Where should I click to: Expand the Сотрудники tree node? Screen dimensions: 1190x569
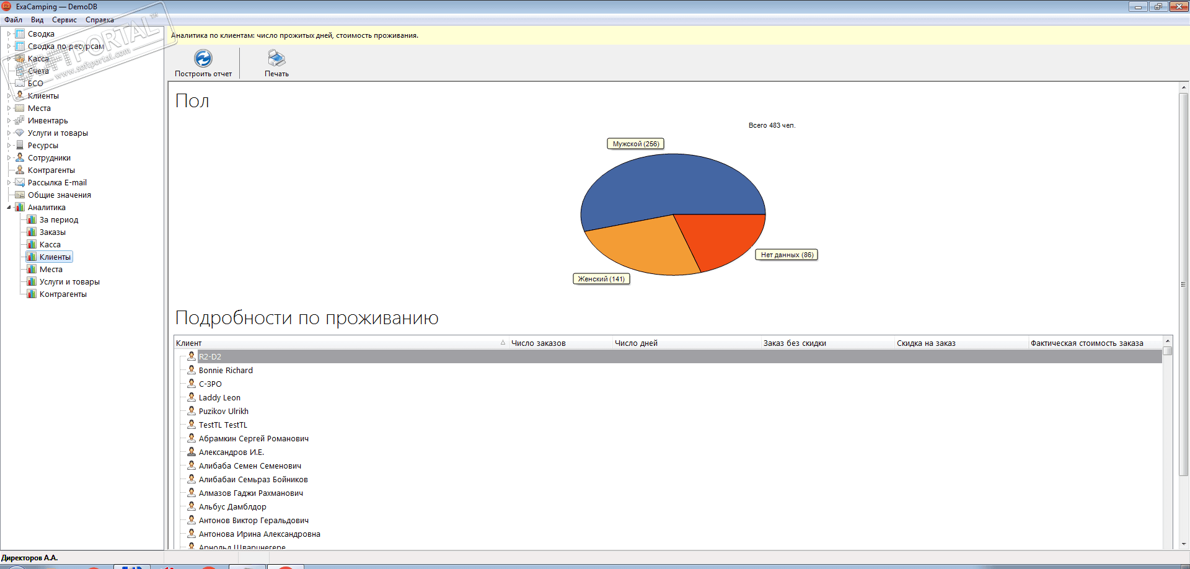tap(9, 157)
